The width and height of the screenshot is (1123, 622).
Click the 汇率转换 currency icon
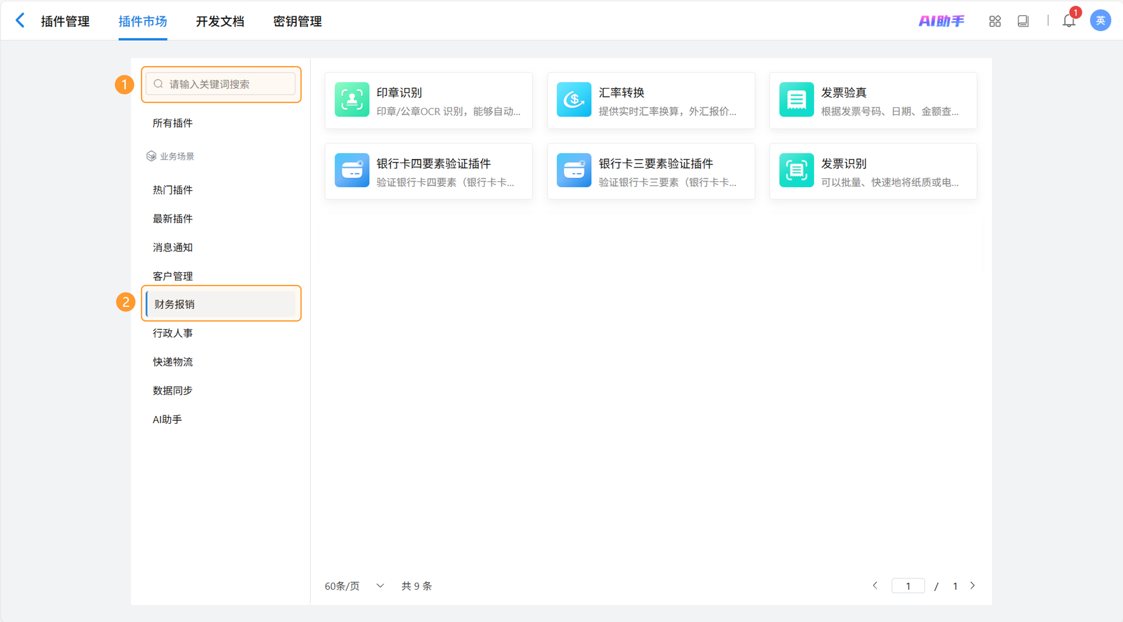tap(574, 99)
